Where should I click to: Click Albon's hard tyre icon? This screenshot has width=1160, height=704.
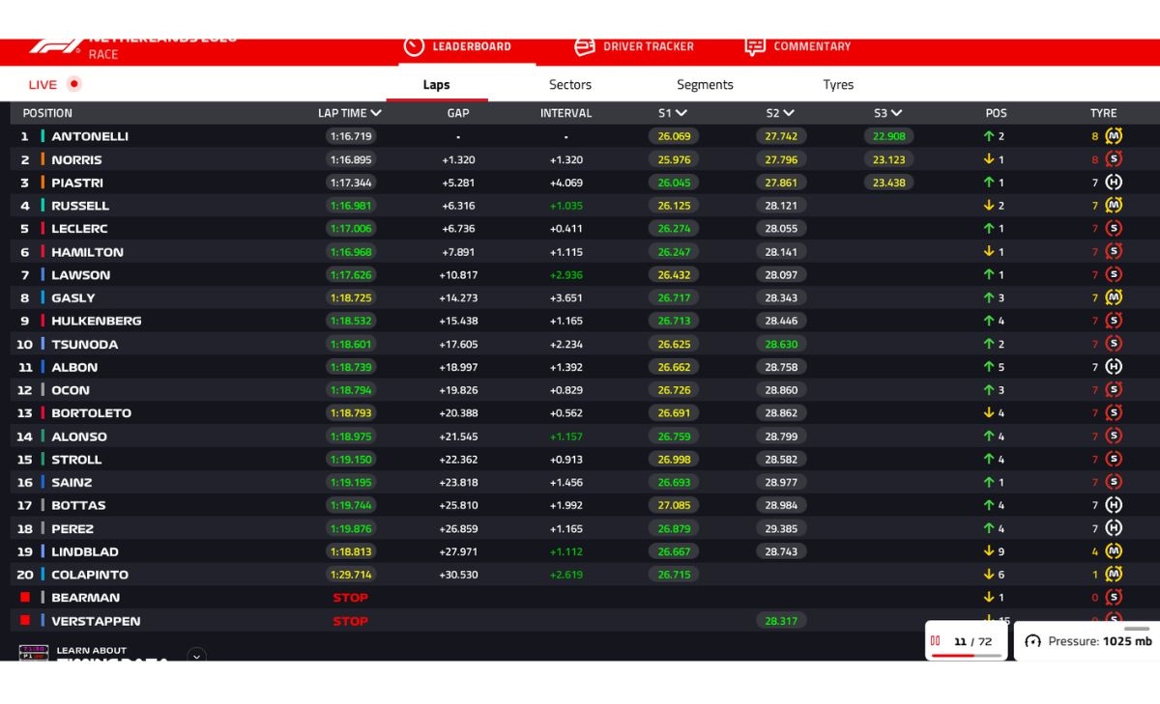[1114, 367]
